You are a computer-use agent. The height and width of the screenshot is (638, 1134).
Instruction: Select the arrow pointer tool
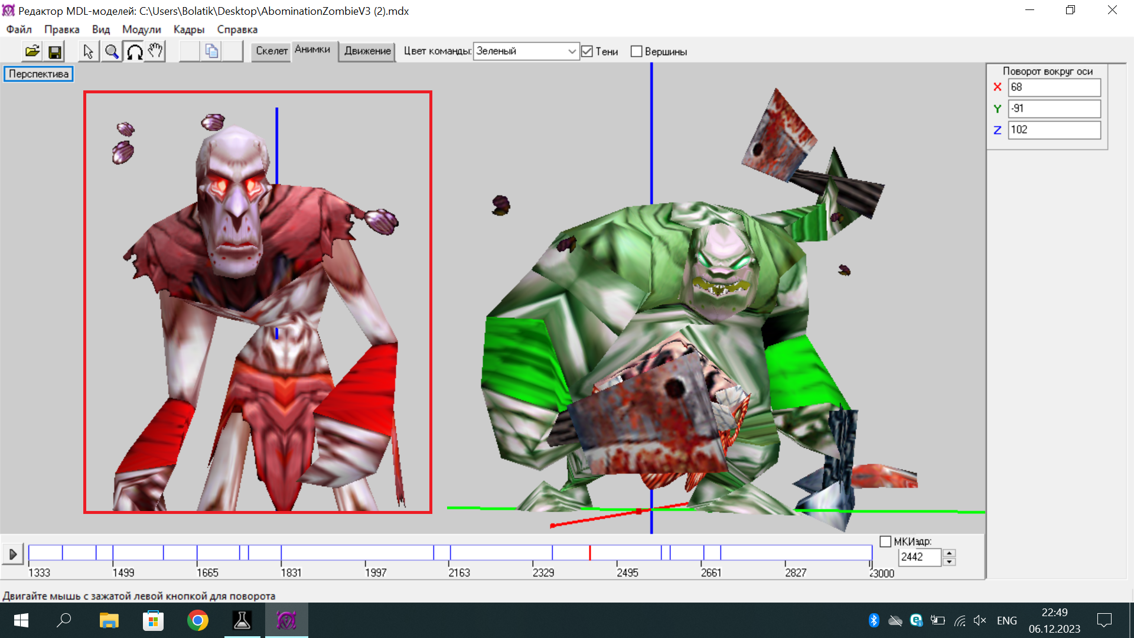[89, 52]
